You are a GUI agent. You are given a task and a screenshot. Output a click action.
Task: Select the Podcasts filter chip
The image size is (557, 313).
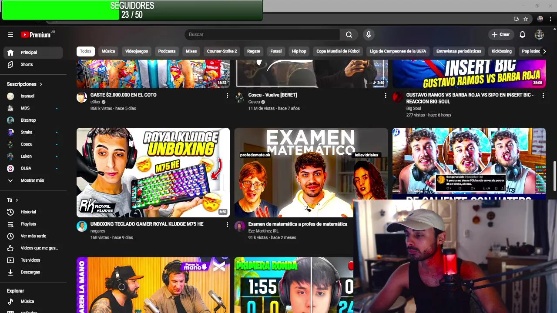point(167,51)
